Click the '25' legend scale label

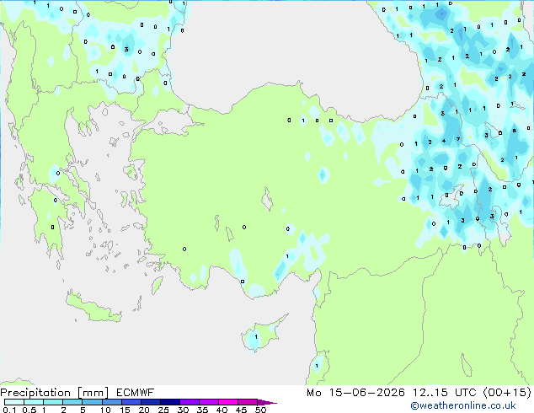pyautogui.click(x=163, y=410)
